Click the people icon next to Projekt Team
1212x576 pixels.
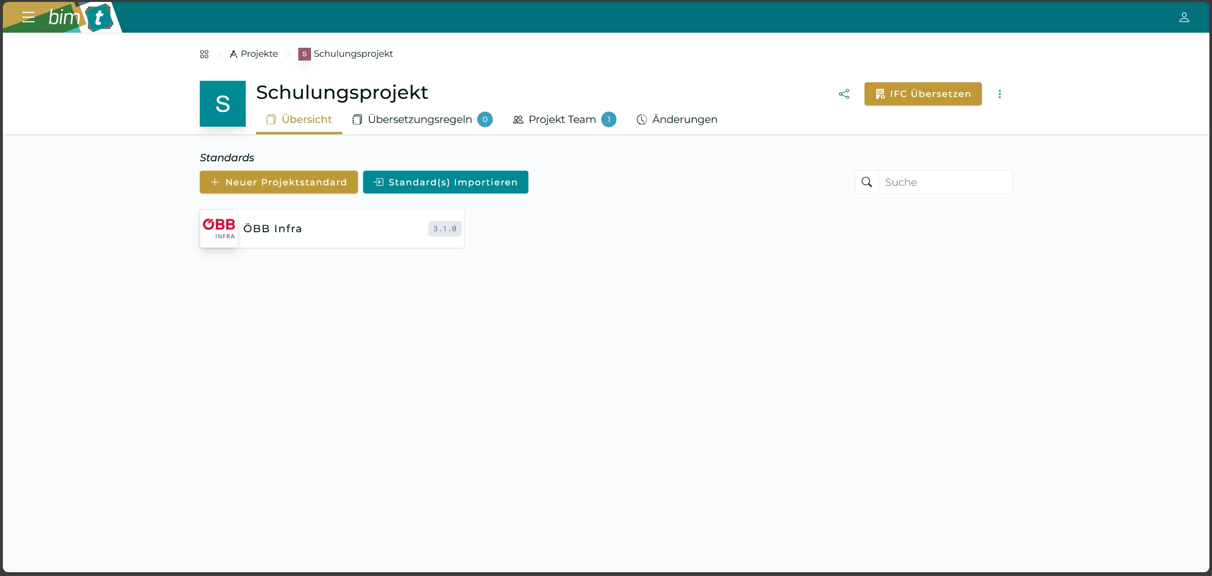point(517,120)
